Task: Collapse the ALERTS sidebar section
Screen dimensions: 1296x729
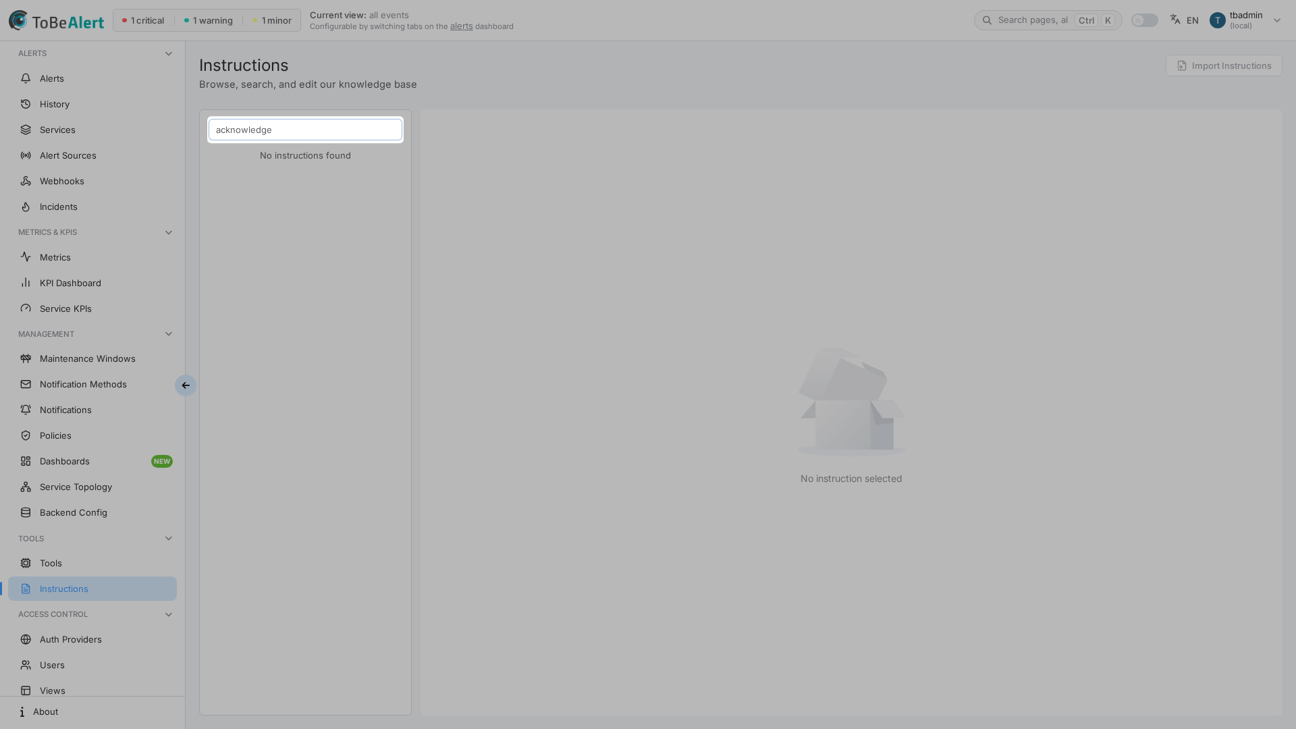Action: click(x=169, y=53)
